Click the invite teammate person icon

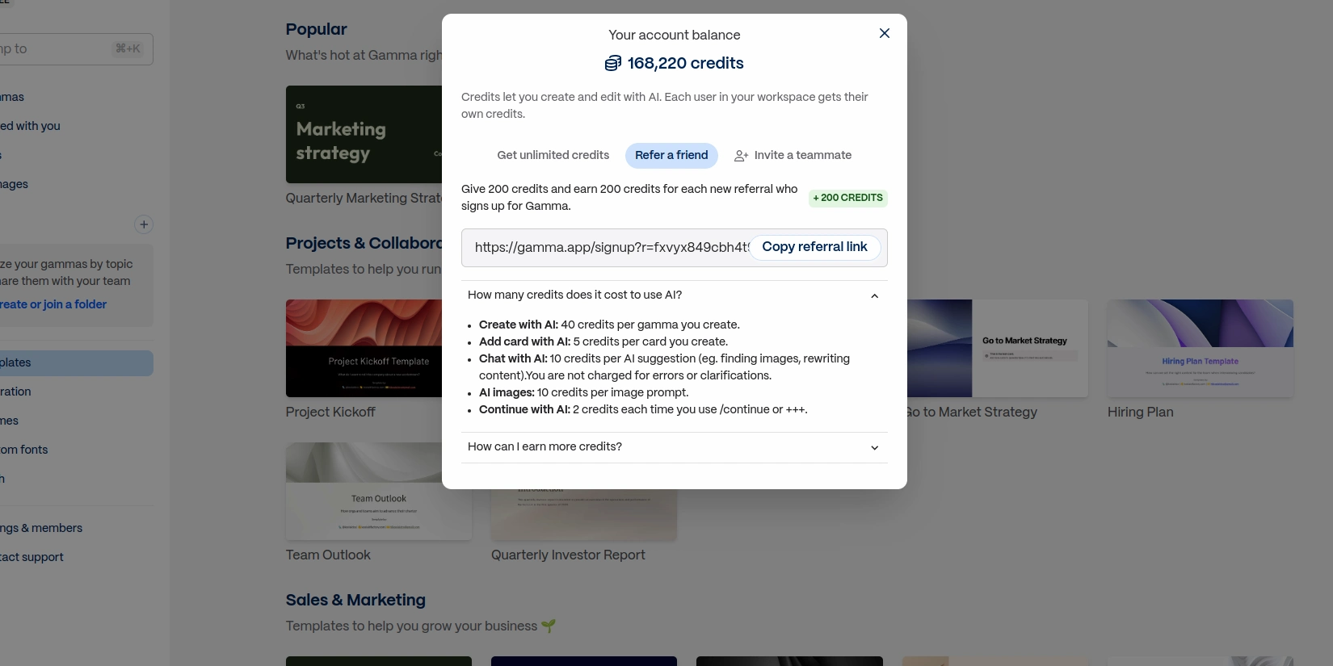[x=741, y=156]
